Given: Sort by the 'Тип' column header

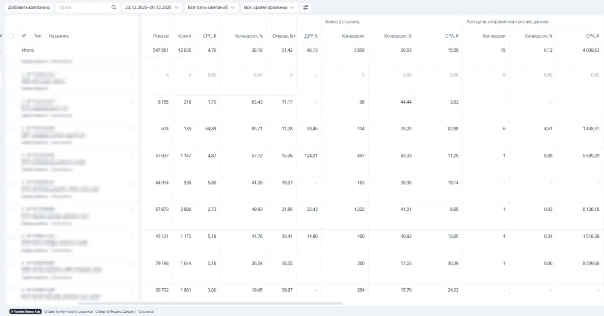Looking at the screenshot, I should click(38, 36).
